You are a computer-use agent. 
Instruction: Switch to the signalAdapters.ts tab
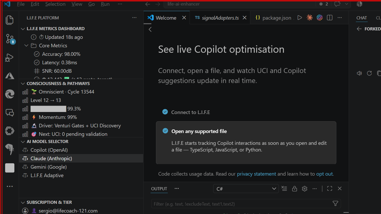click(x=220, y=18)
